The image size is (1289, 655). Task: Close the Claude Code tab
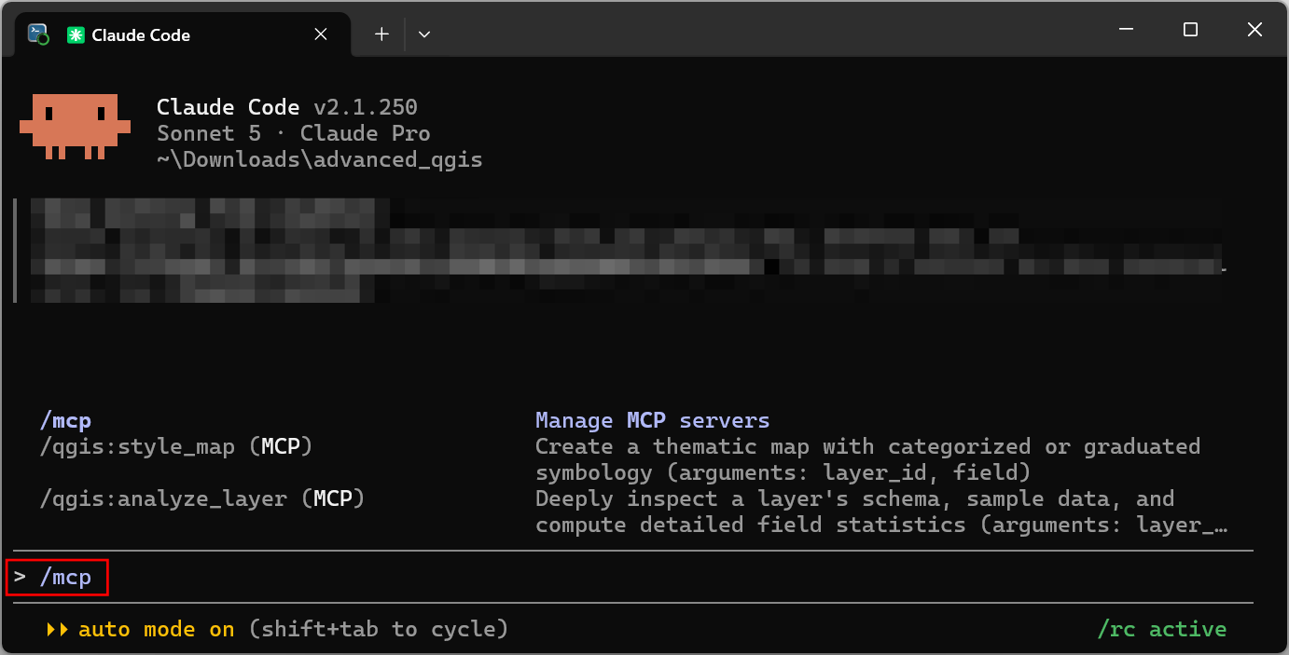[321, 34]
